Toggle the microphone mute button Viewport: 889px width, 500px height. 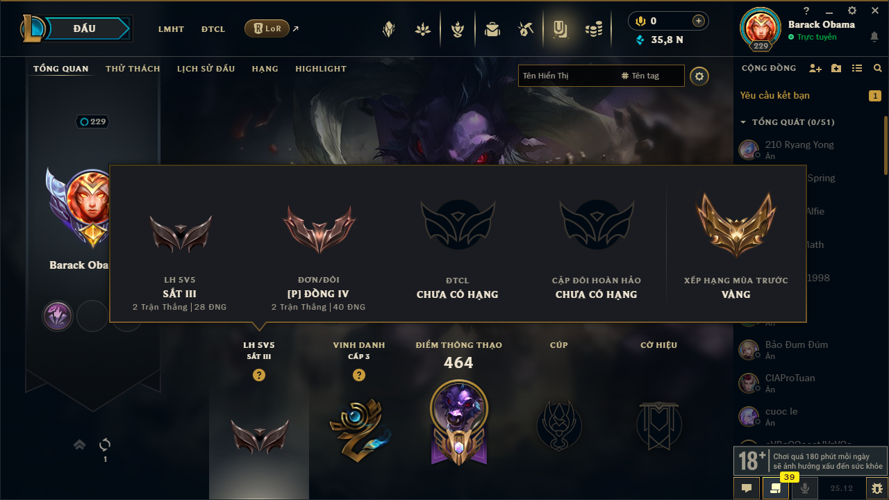click(x=805, y=488)
